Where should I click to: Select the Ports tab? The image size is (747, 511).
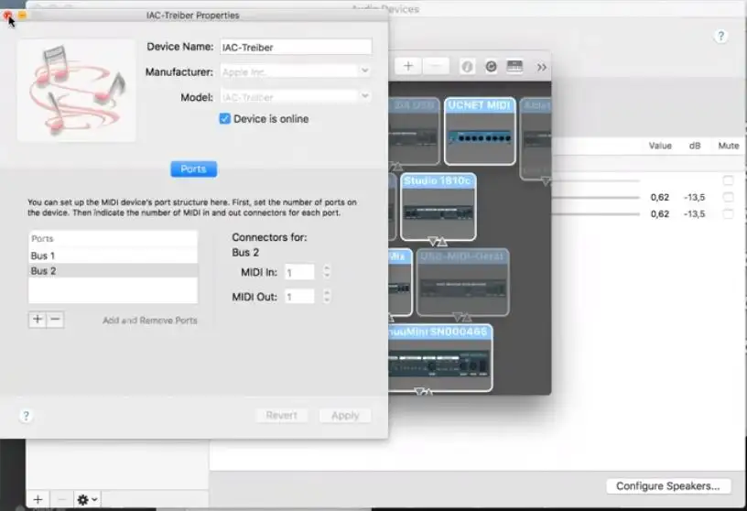pos(193,169)
